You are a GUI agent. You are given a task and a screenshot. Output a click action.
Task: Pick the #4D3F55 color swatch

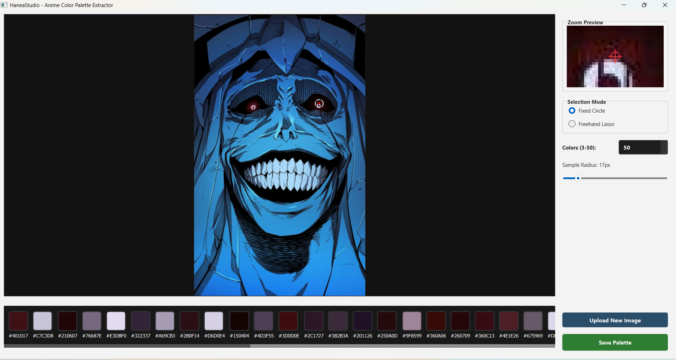(263, 321)
